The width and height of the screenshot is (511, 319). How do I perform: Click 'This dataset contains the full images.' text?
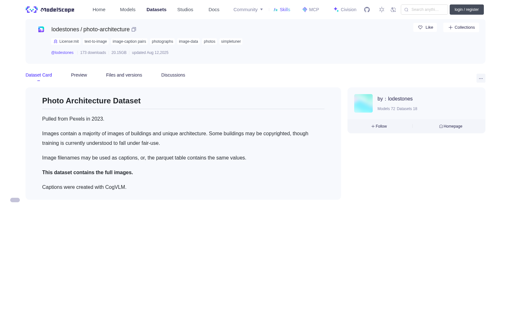tap(88, 173)
